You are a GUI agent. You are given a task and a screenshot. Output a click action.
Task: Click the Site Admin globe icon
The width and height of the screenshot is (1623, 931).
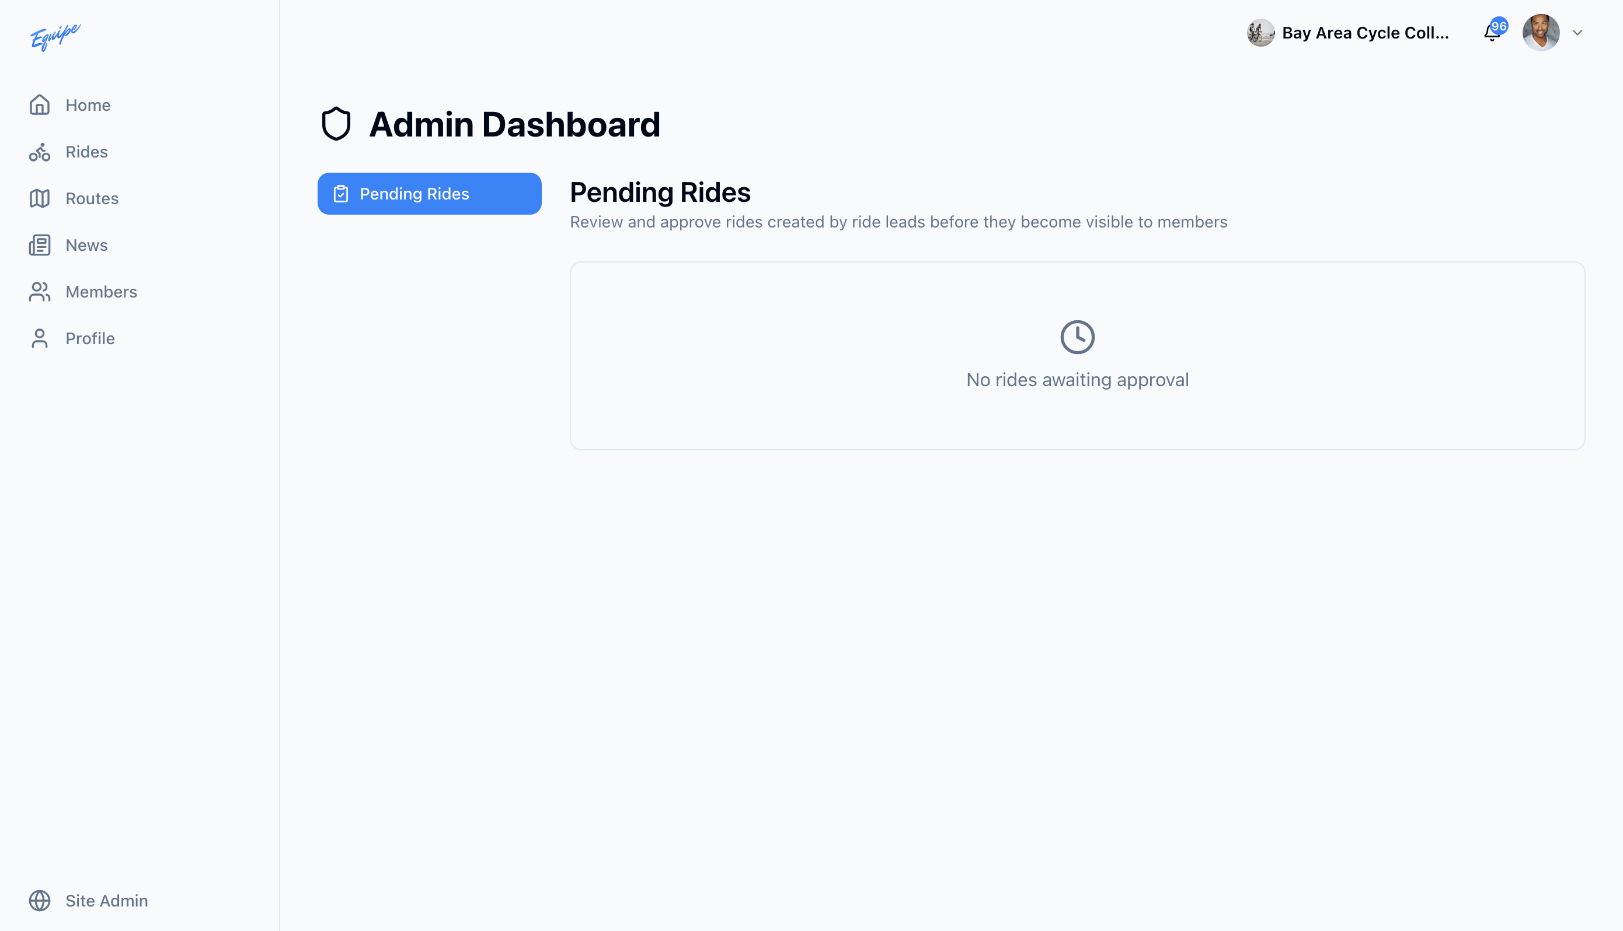(x=40, y=900)
